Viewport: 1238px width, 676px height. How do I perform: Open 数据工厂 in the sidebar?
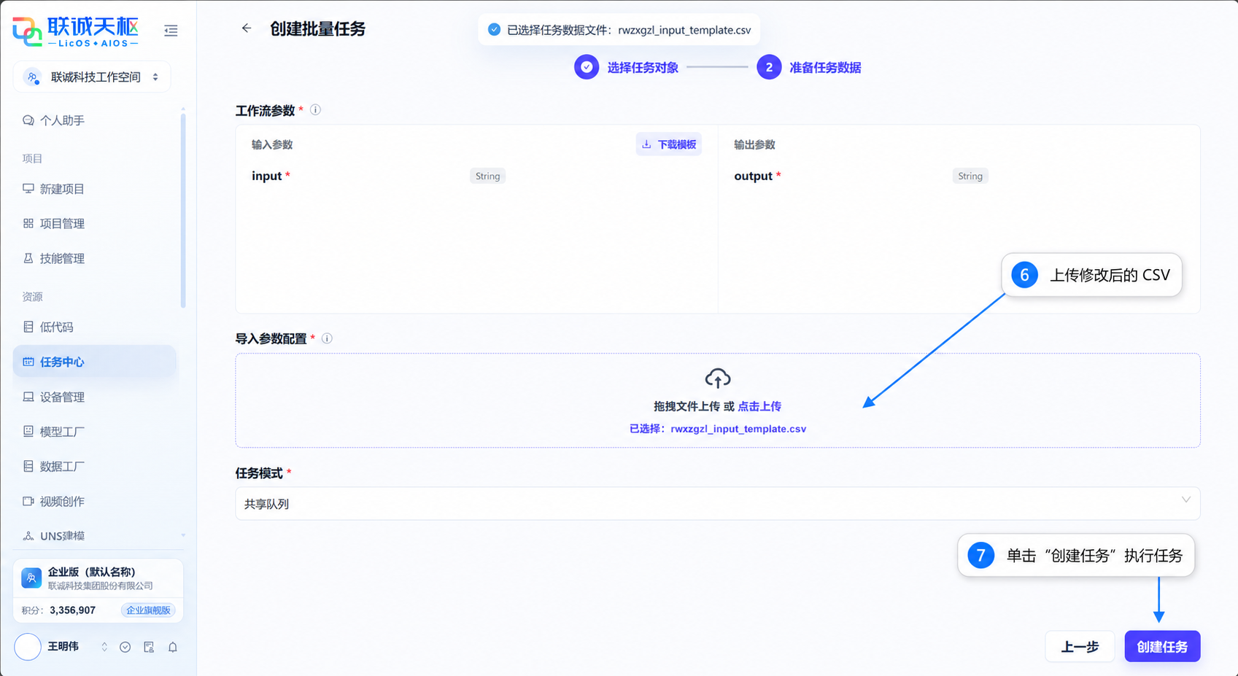95,467
